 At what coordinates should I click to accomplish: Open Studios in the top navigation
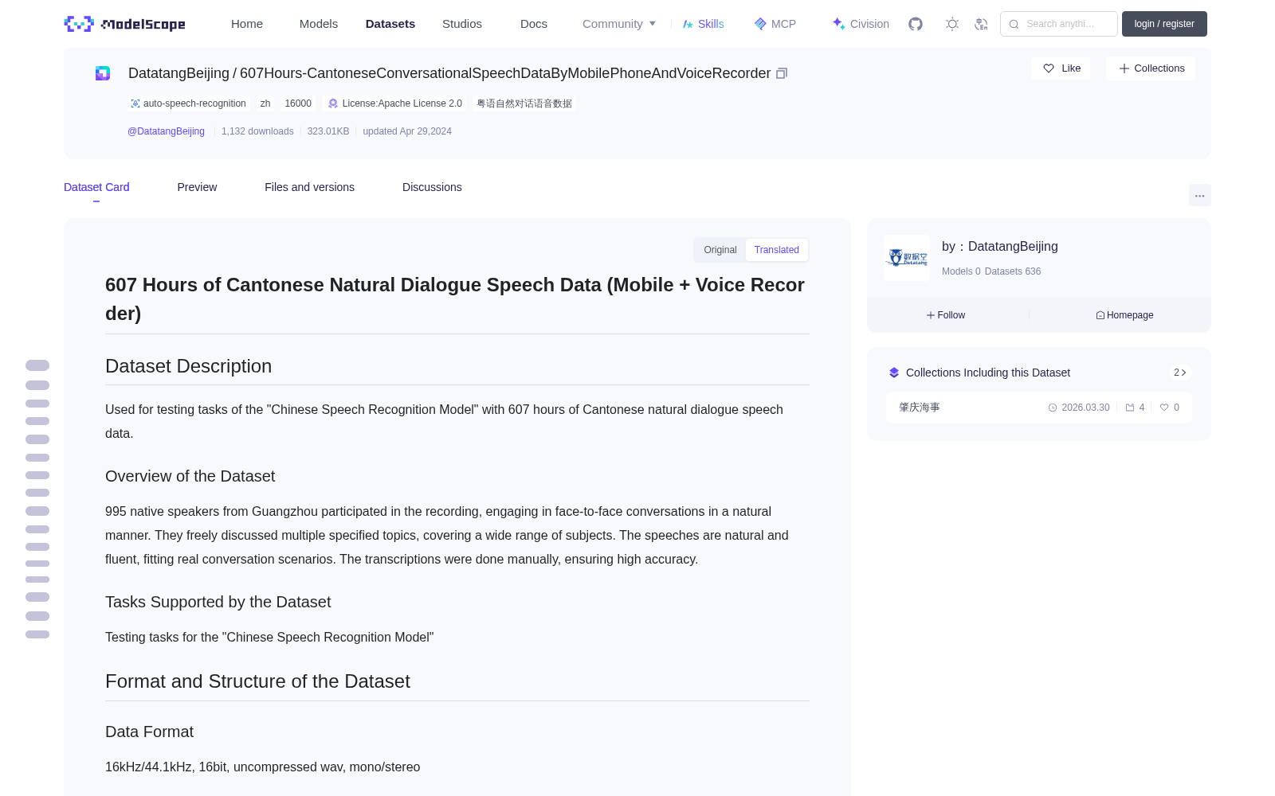[462, 24]
